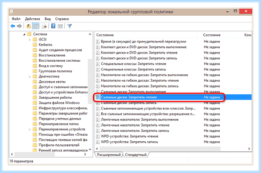The width and height of the screenshot is (261, 173).
Task: Click folder icon next to Дисковые квоты
Action: 35,82
